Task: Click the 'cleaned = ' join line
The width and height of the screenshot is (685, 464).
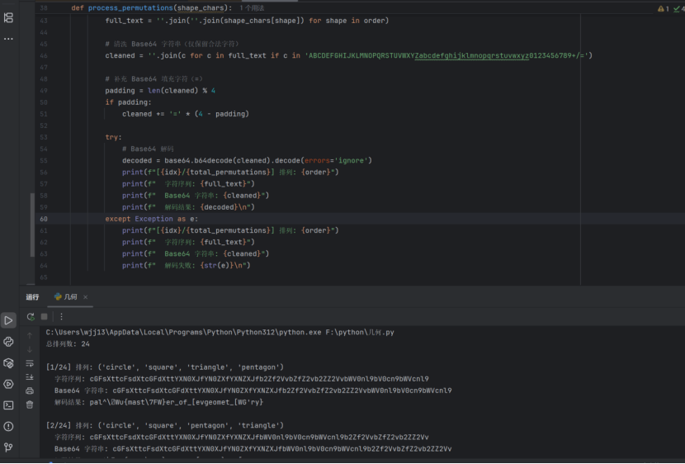Action: coord(348,55)
